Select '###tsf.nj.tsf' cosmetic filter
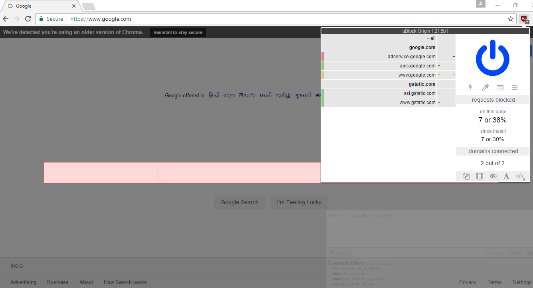This screenshot has width=533, height=288. click(x=348, y=274)
